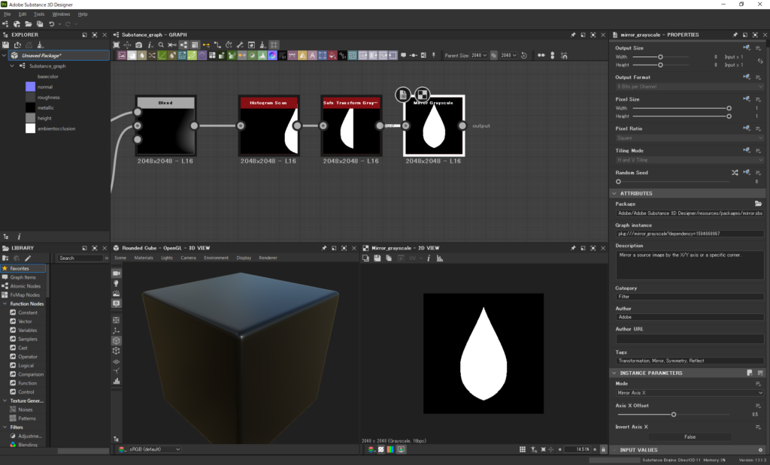Click the Histogram Scan node
The image size is (770, 465).
click(268, 125)
